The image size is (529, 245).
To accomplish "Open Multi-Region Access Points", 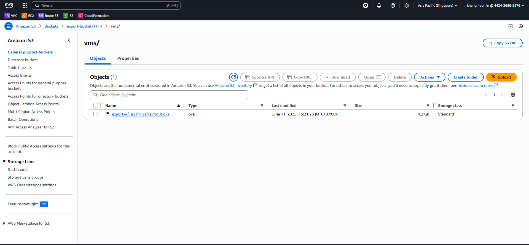I will 31,112.
